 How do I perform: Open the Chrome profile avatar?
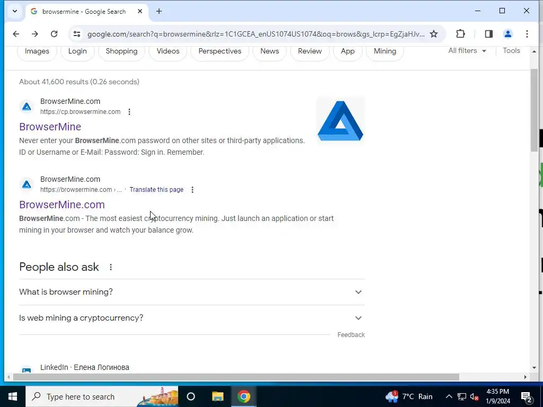pos(507,34)
